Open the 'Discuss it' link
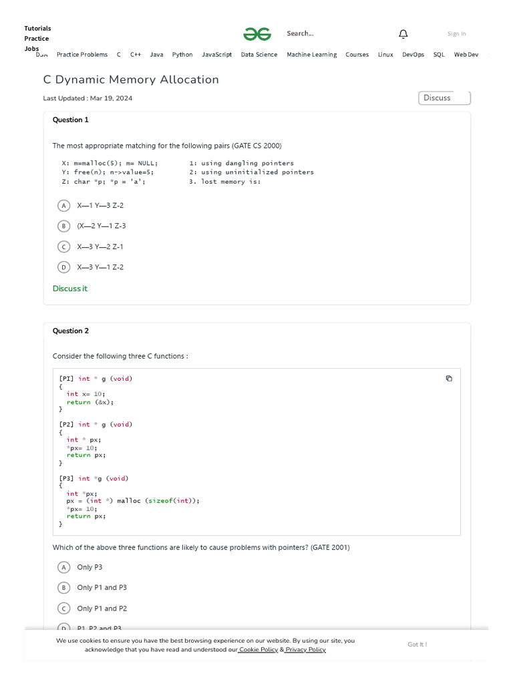 (x=69, y=289)
